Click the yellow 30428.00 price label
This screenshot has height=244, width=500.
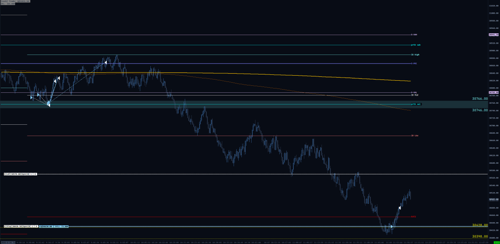pyautogui.click(x=480, y=225)
